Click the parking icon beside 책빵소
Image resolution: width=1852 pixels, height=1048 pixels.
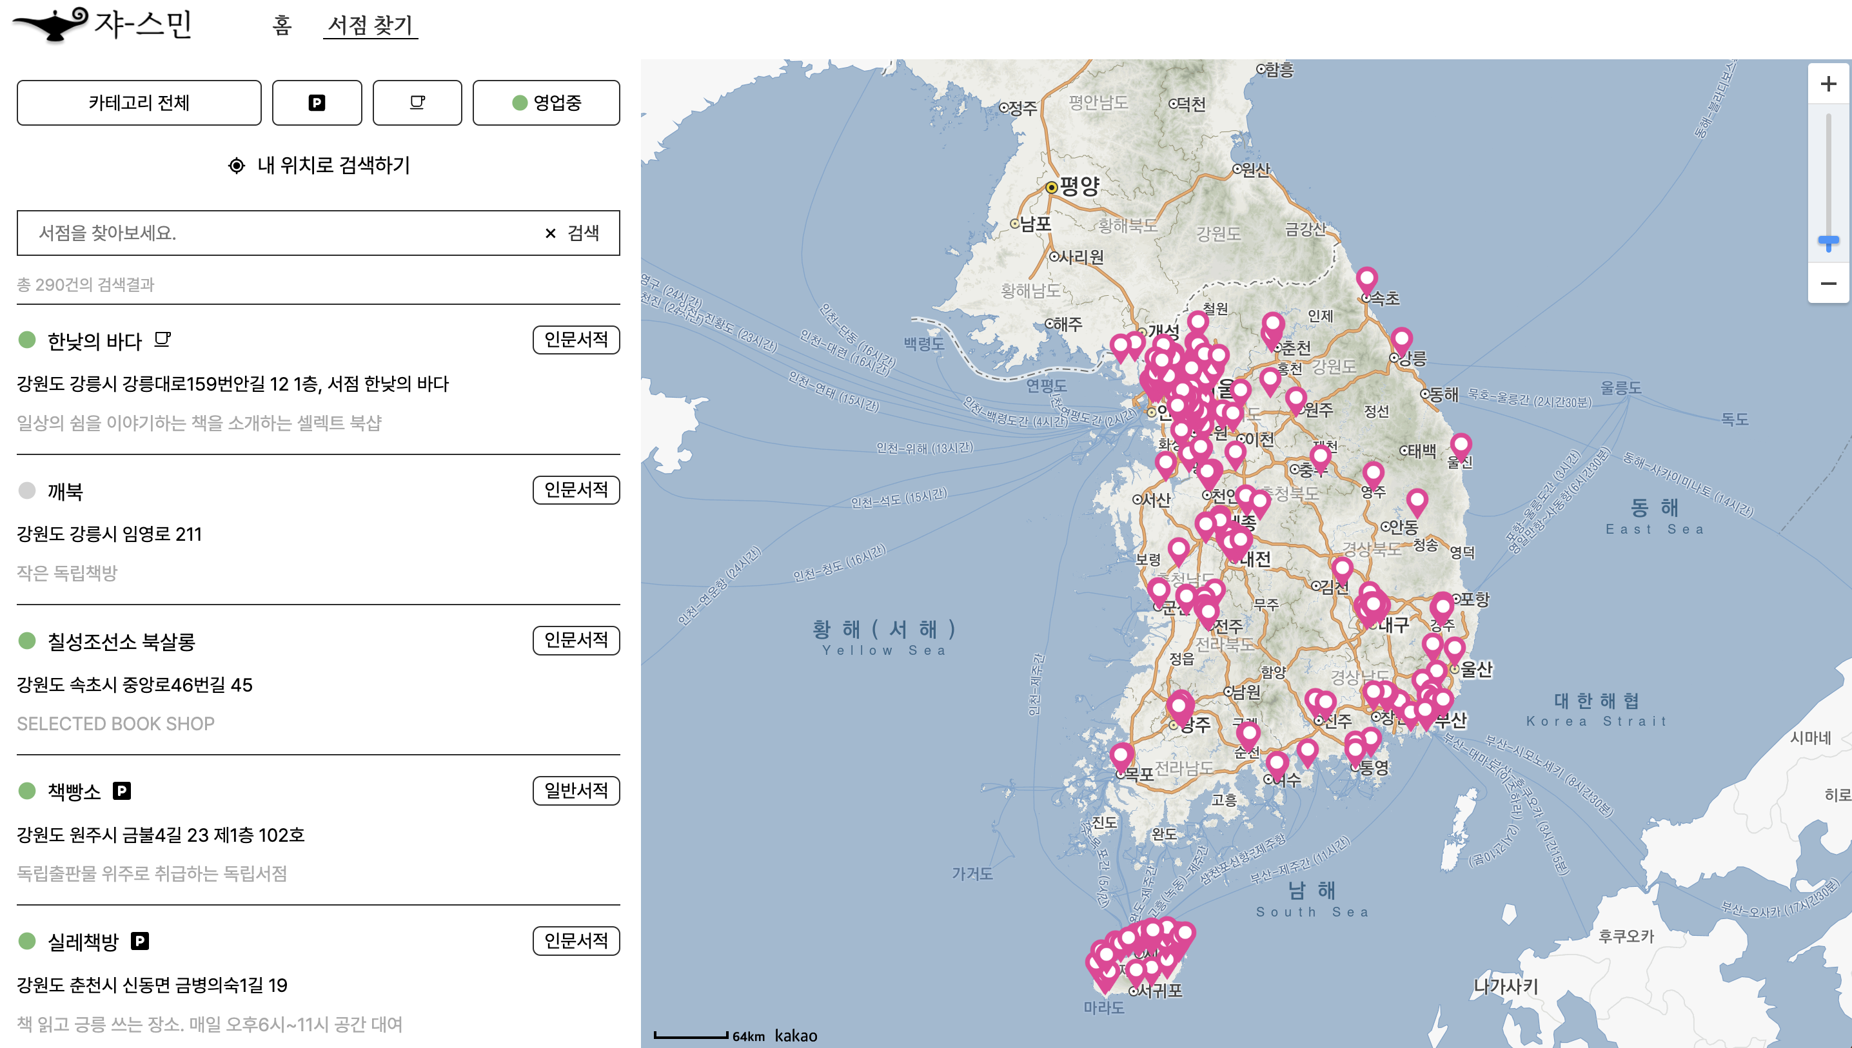click(122, 791)
